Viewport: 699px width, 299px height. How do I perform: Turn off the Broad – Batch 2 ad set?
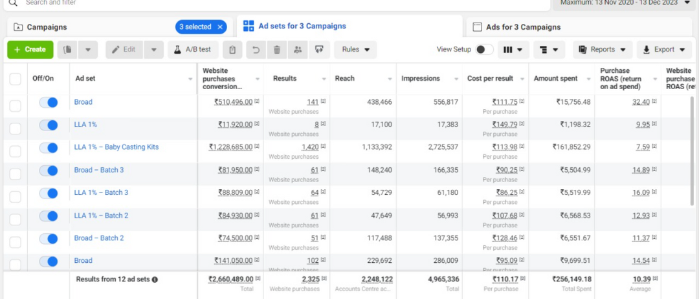(x=48, y=238)
